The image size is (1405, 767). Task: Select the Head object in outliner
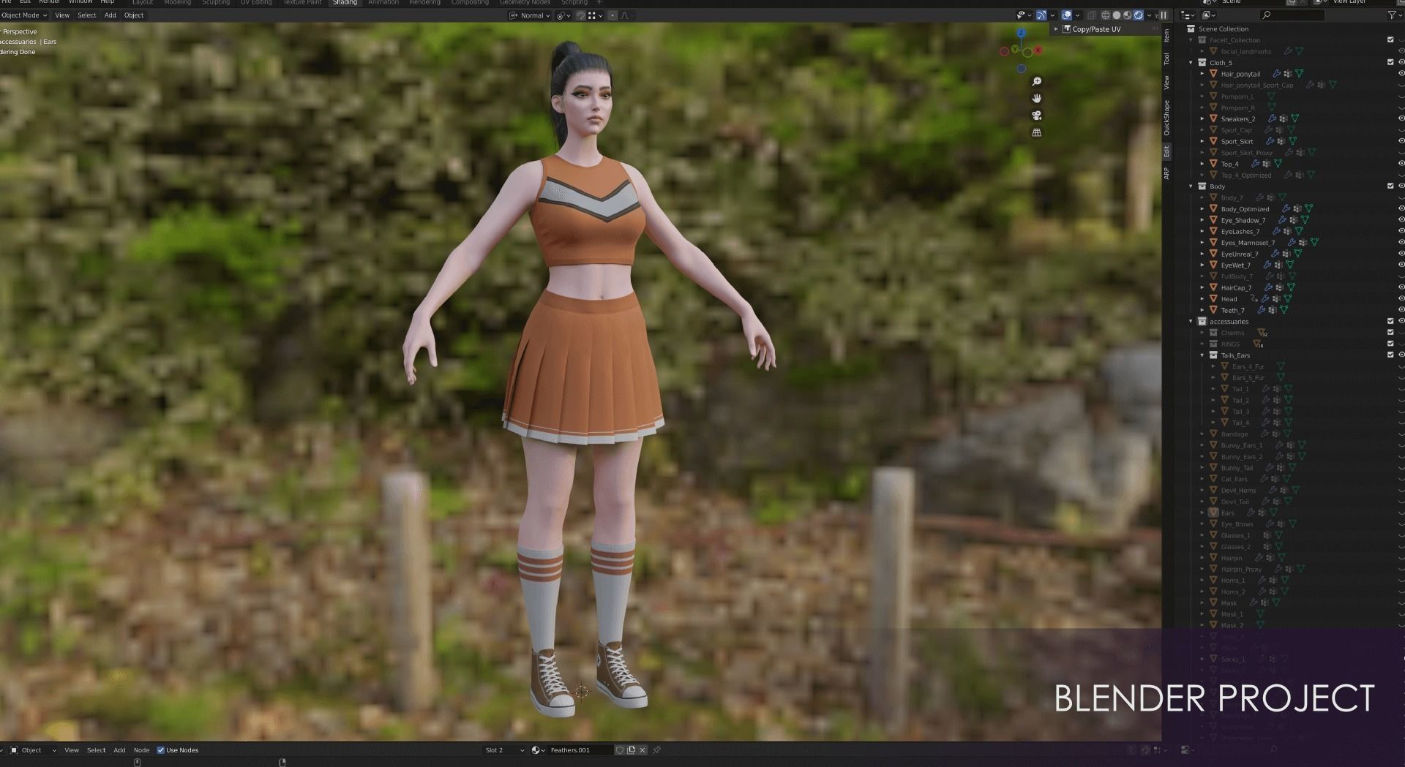1229,298
